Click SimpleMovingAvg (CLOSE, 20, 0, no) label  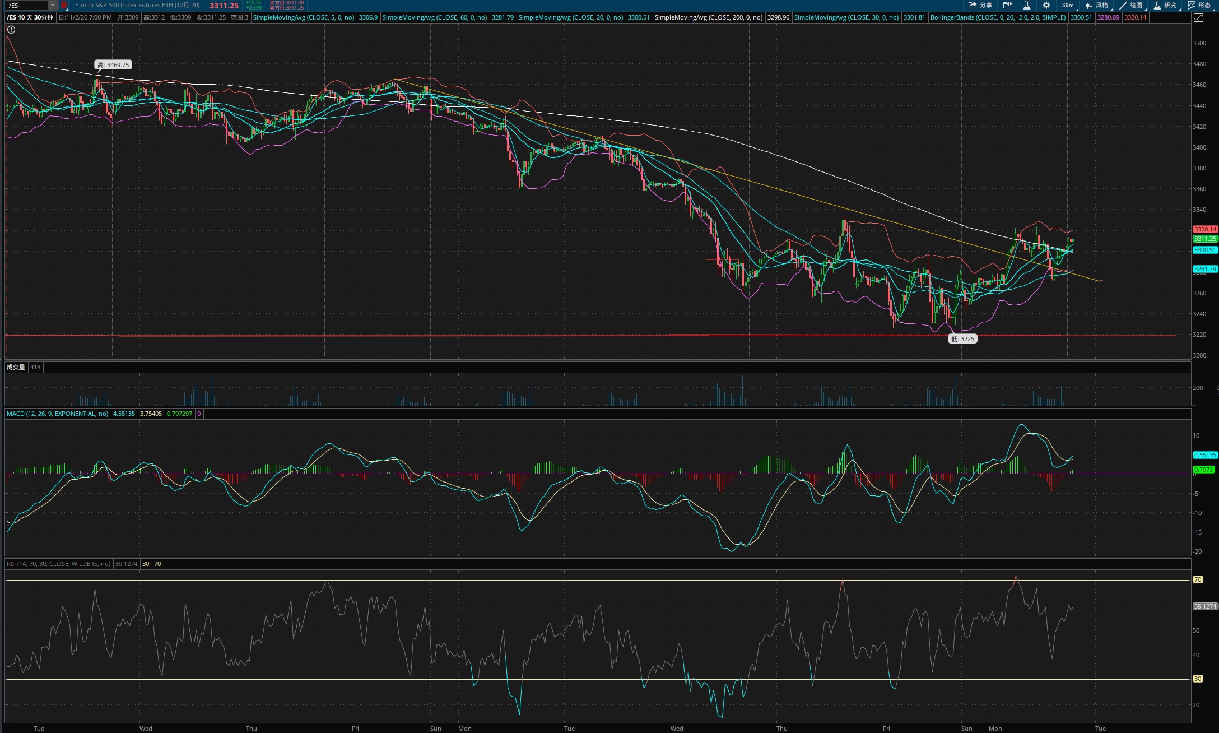tap(571, 17)
